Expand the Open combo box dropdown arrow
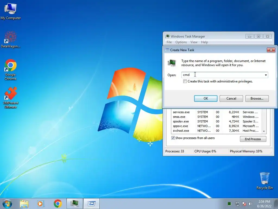Image resolution: width=278 pixels, height=209 pixels. [266, 75]
